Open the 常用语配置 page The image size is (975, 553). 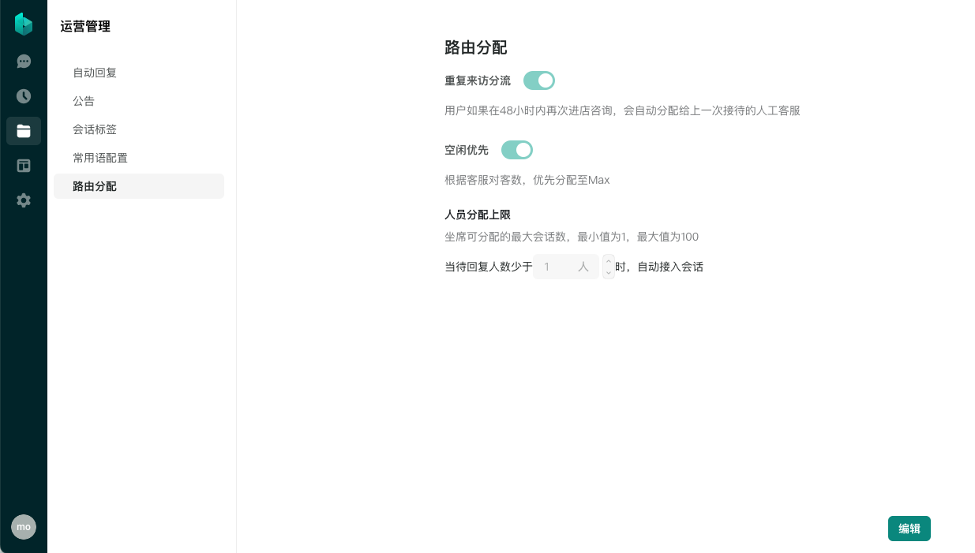coord(100,158)
